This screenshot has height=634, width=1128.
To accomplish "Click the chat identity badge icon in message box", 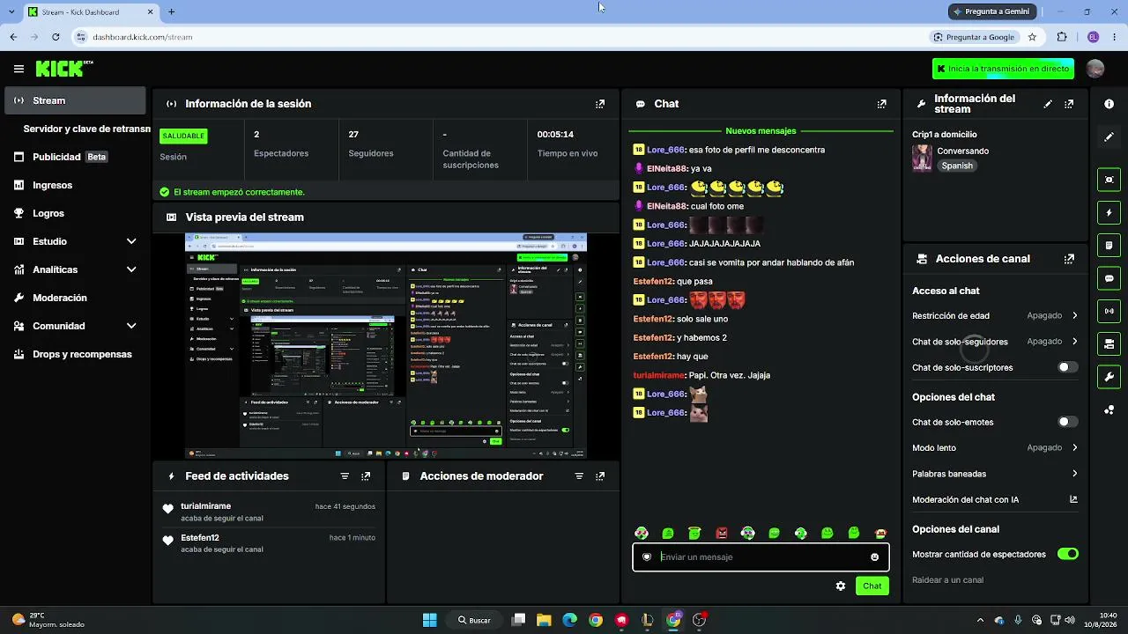I will [x=647, y=557].
